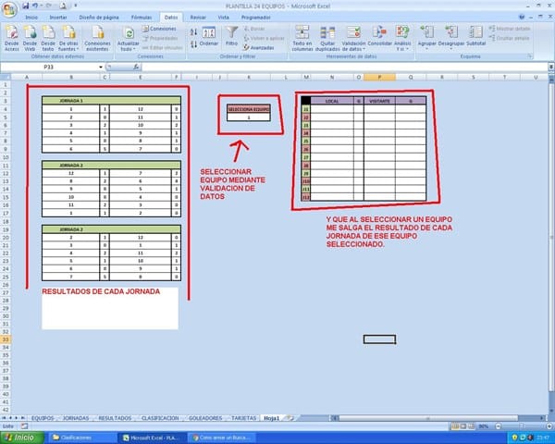The width and height of the screenshot is (555, 444).
Task: Open the Name Box dropdown arrow
Action: click(101, 67)
